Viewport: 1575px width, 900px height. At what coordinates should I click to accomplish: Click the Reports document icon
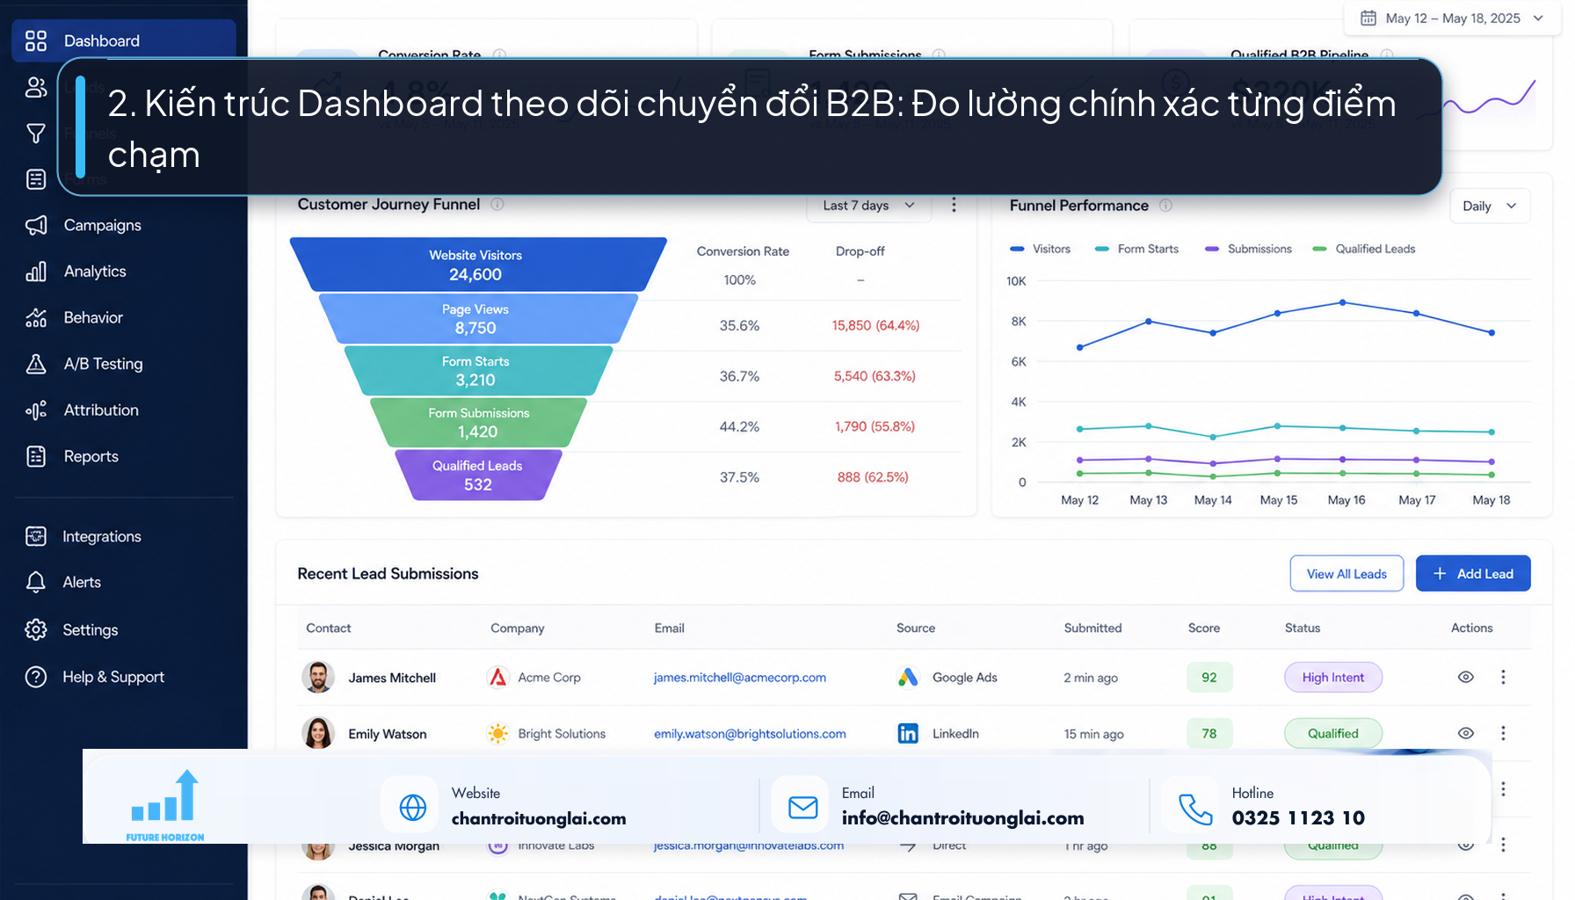click(36, 456)
